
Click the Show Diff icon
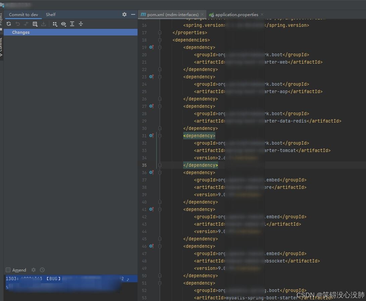coord(26,24)
